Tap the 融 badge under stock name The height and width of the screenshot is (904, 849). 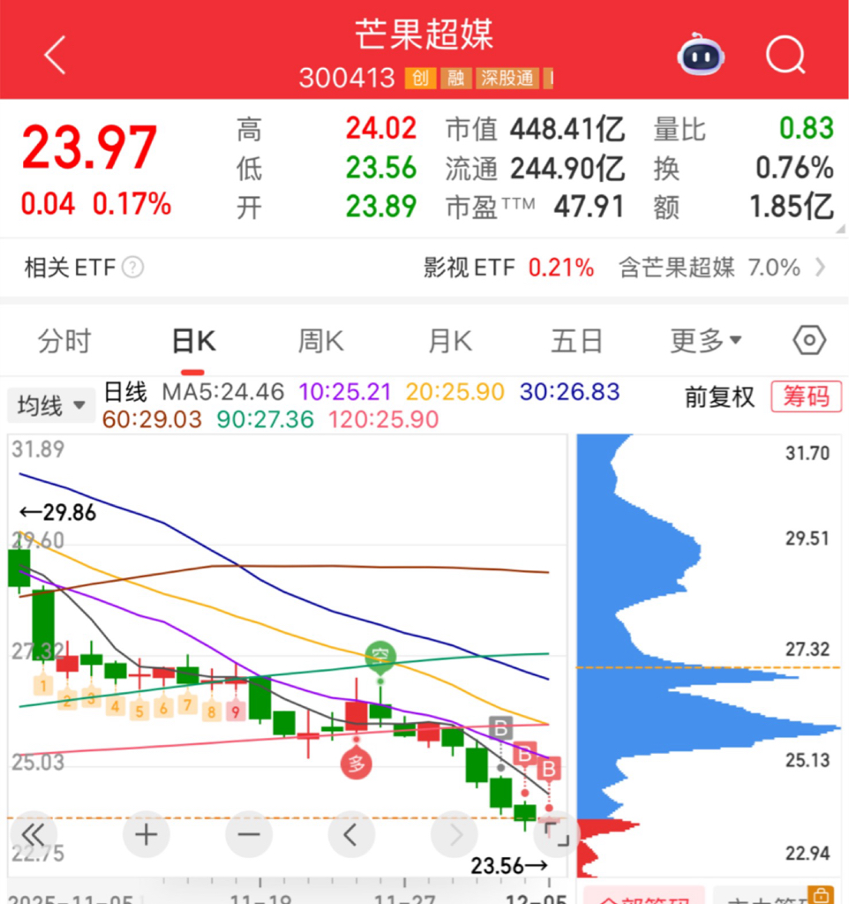coord(455,79)
